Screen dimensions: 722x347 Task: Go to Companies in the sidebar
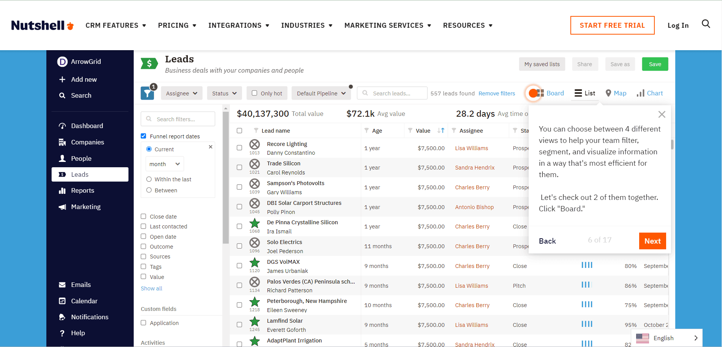click(x=87, y=142)
